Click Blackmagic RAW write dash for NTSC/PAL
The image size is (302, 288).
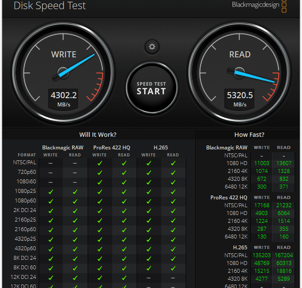pyautogui.click(x=50, y=163)
